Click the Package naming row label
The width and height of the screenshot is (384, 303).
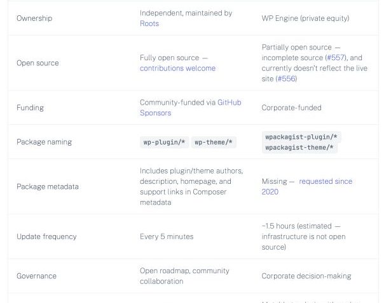click(44, 142)
